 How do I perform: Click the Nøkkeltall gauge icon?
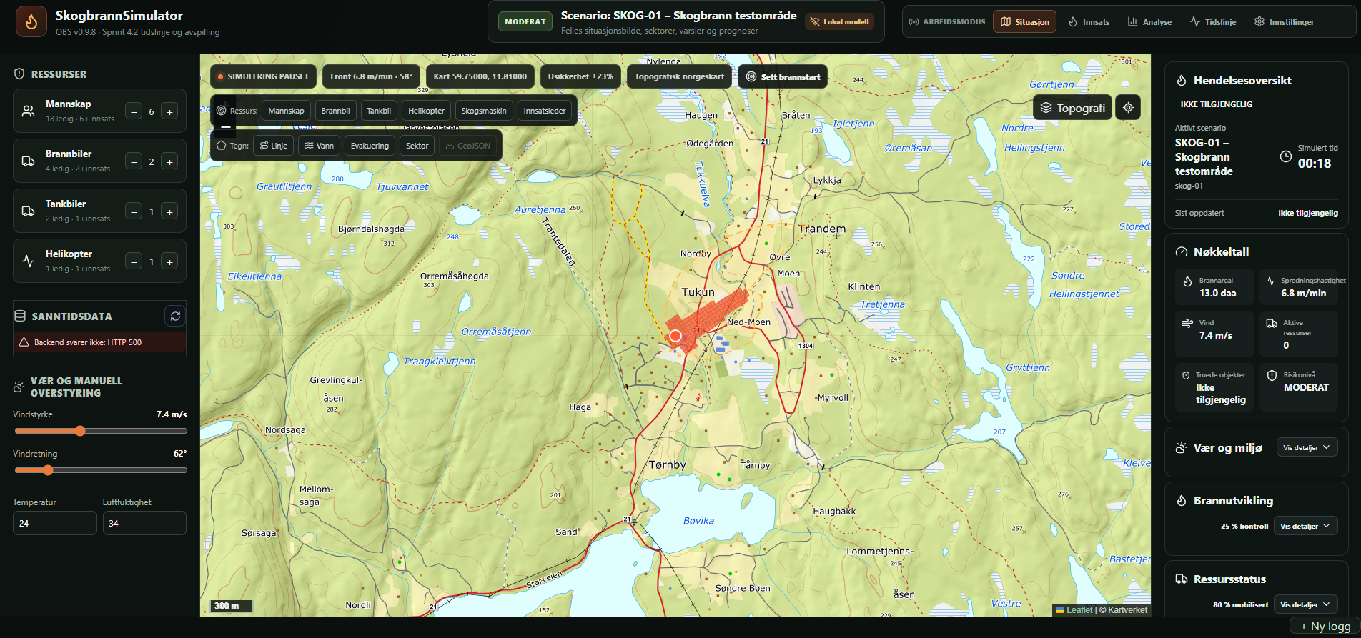click(x=1182, y=252)
